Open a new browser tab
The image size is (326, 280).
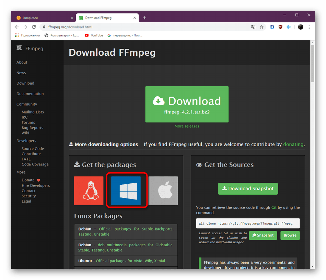144,18
